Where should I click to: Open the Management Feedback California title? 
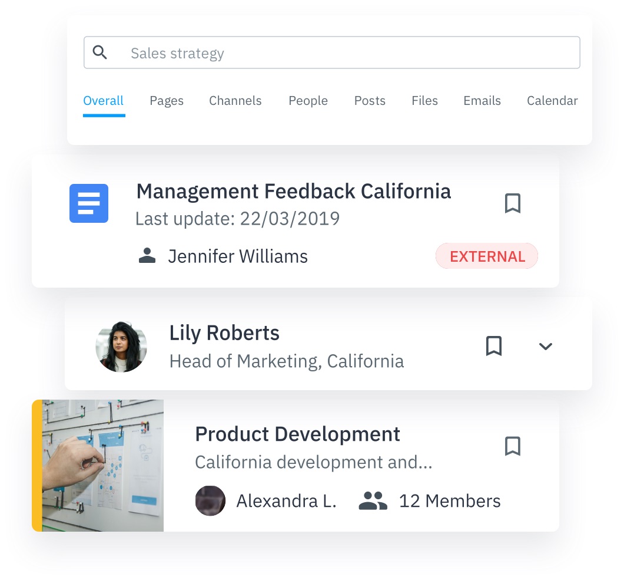coord(294,192)
